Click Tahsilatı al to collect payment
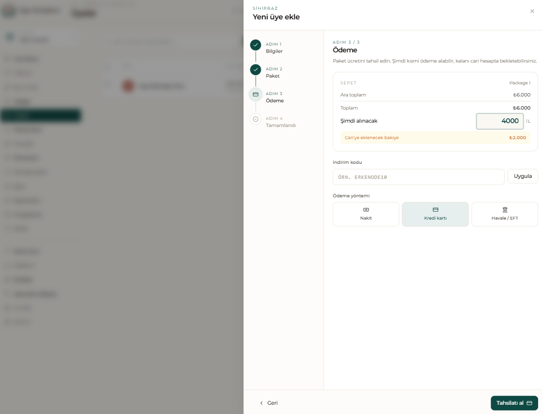The image size is (542, 414). (x=514, y=403)
